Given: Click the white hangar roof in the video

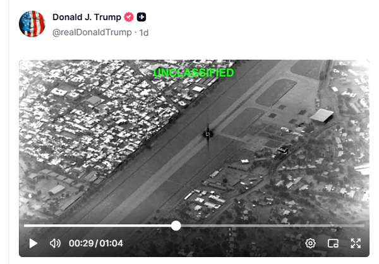Looking at the screenshot, I should [322, 116].
